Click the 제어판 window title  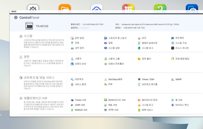[x=14, y=11]
